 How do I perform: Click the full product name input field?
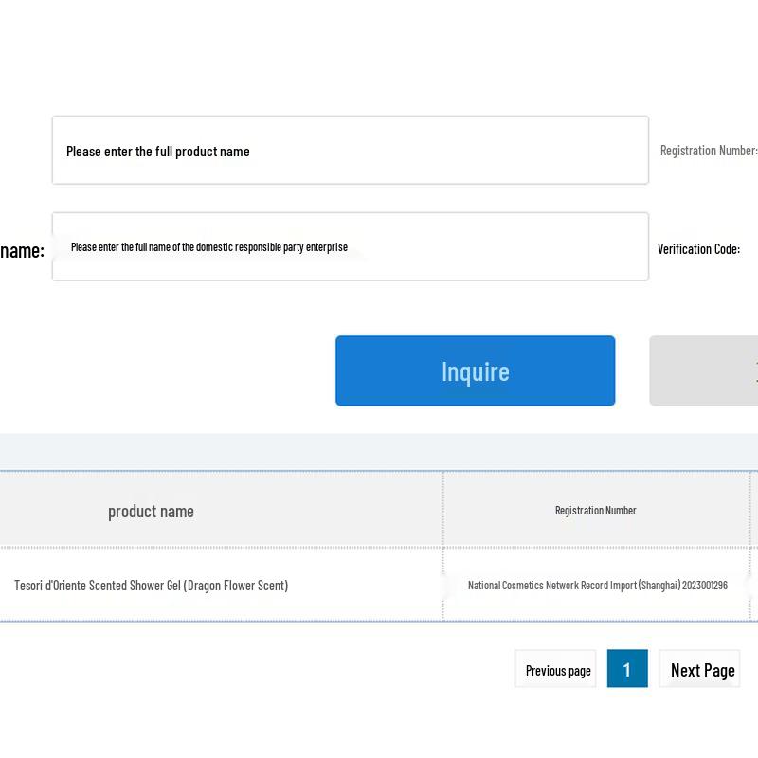tap(350, 151)
